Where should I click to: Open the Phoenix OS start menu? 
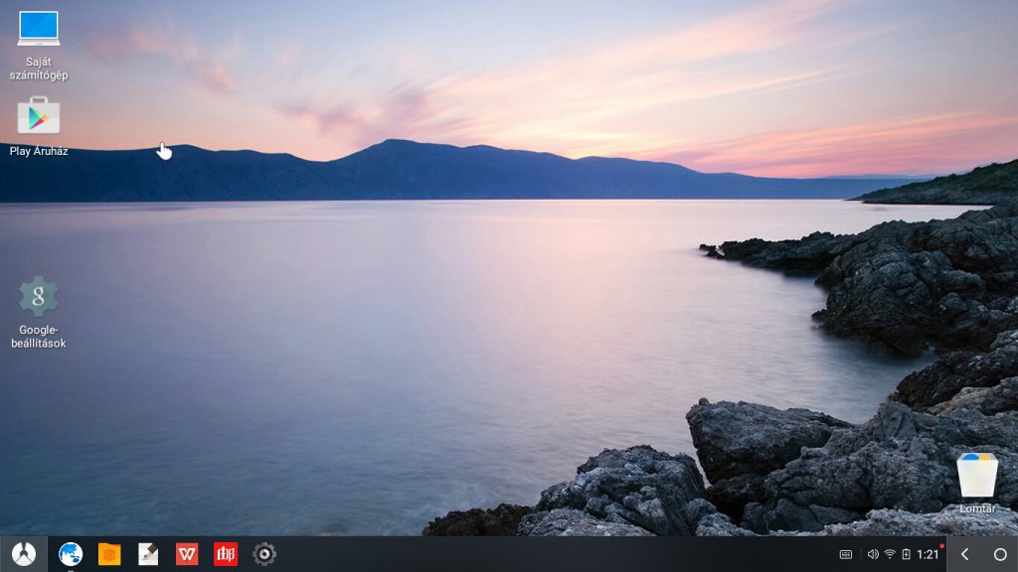click(23, 554)
